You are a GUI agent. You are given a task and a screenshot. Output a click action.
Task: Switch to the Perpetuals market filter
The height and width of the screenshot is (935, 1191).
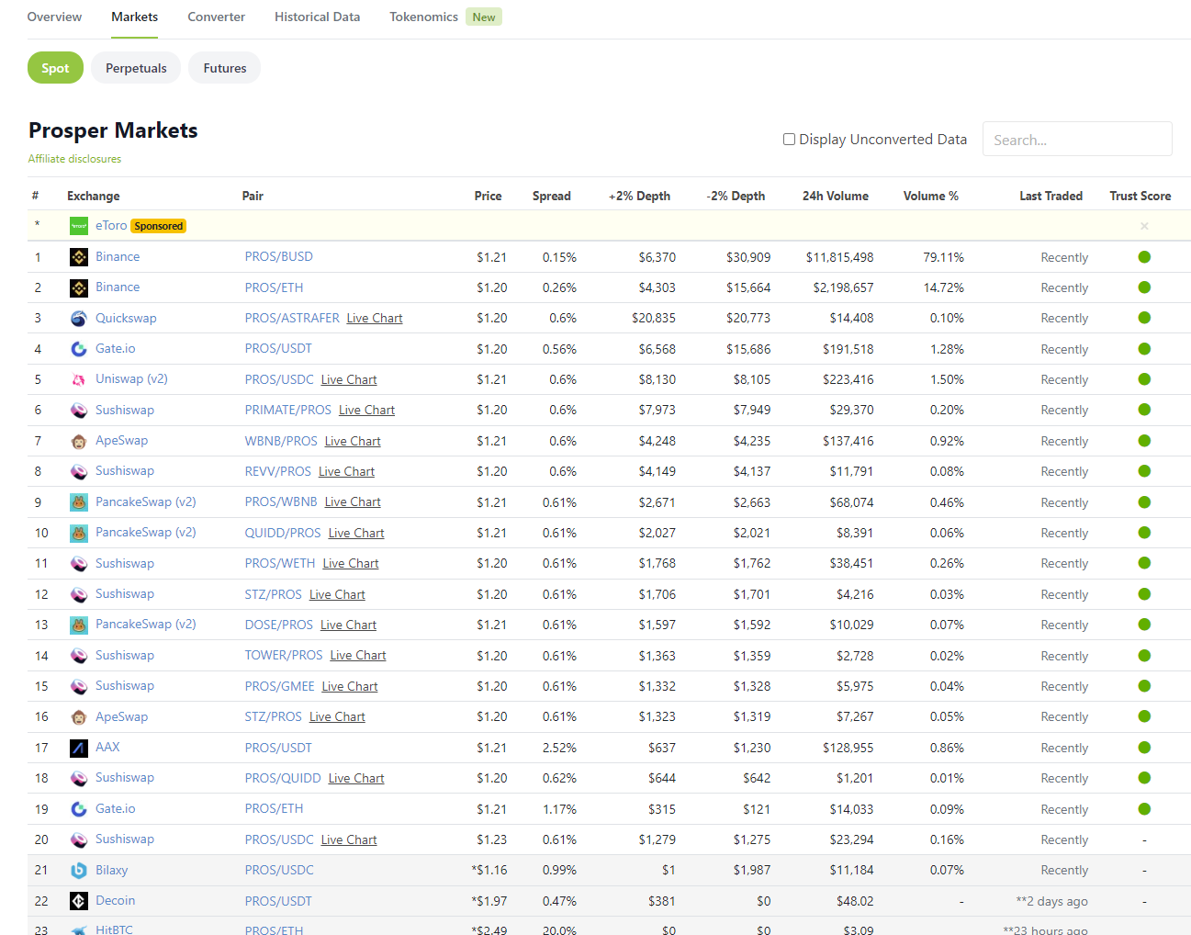coord(136,68)
